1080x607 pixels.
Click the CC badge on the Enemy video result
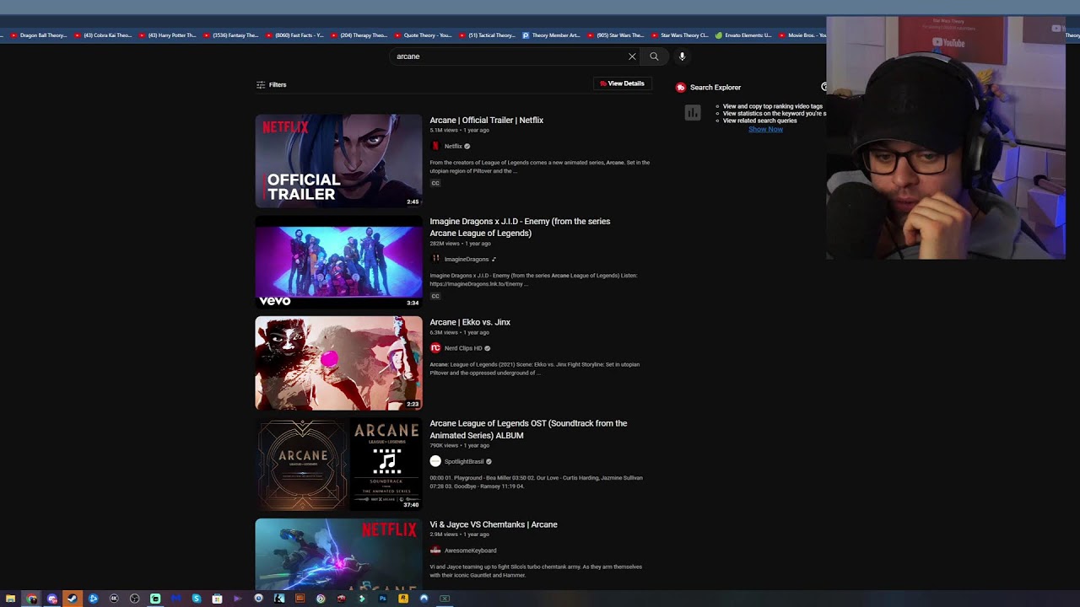(x=435, y=296)
